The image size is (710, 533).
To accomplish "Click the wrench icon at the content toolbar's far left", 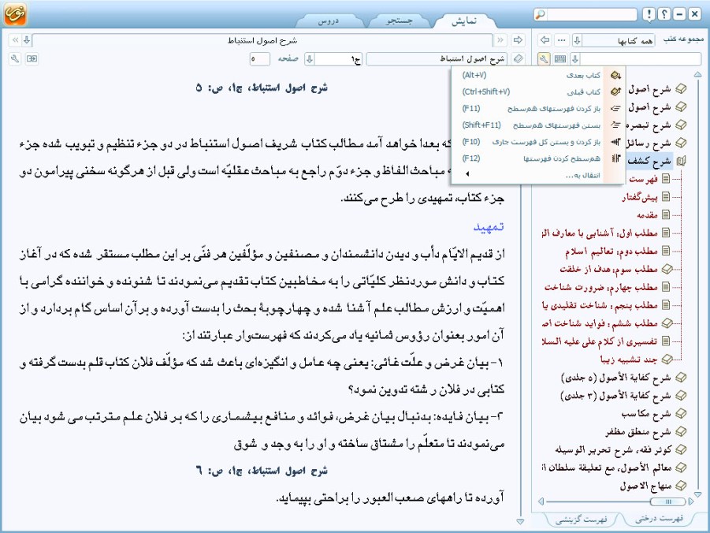I will coord(15,59).
